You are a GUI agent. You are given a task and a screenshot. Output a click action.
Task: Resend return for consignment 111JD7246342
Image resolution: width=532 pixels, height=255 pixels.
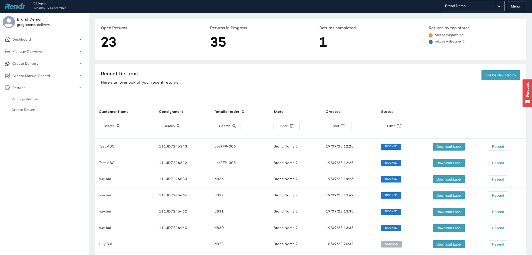tap(498, 163)
